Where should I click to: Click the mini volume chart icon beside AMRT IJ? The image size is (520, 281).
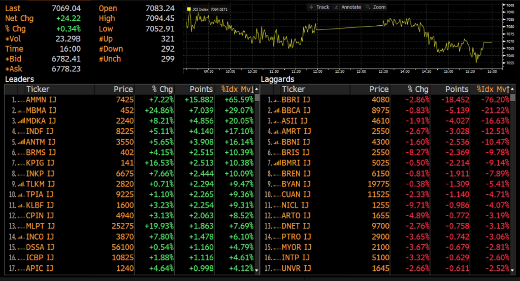coord(277,132)
